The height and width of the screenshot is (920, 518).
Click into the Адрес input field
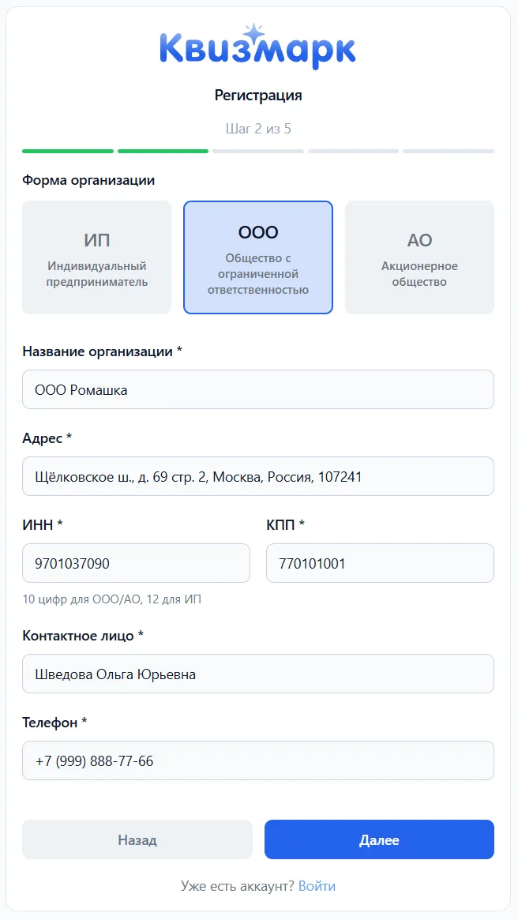(258, 476)
